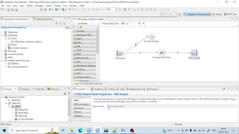Open the WebSphere MQ palette drawer

tap(85, 35)
